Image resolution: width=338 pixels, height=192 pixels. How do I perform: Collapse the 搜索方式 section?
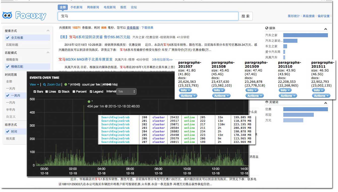[48, 31]
